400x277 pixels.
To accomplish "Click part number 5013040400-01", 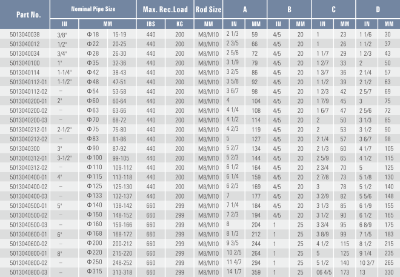I will coord(28,177).
